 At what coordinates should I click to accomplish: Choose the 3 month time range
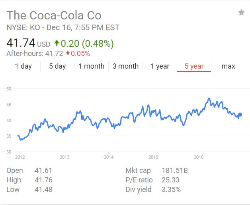click(125, 66)
